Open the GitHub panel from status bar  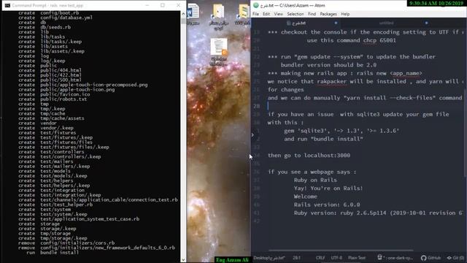point(431,258)
